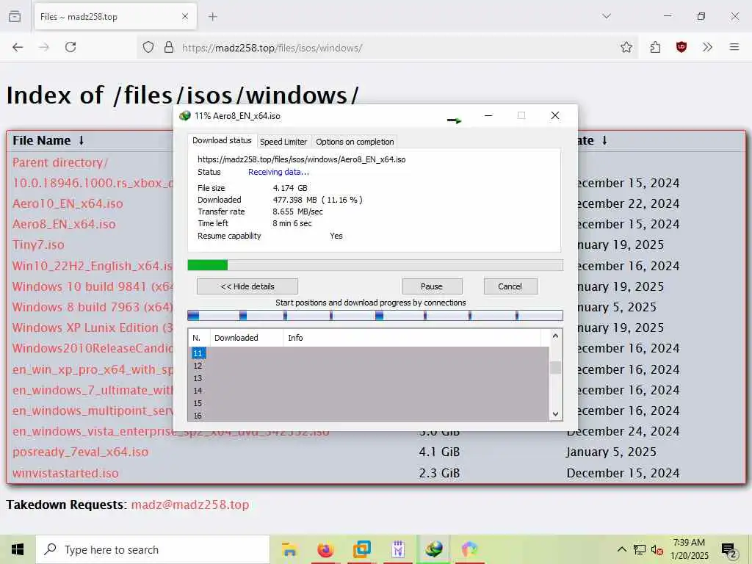The height and width of the screenshot is (564, 752).
Task: Open winvistastarted.iso link
Action: point(65,473)
